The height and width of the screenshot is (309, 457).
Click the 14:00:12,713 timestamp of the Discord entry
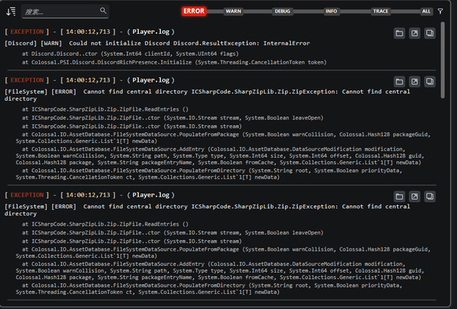[88, 31]
